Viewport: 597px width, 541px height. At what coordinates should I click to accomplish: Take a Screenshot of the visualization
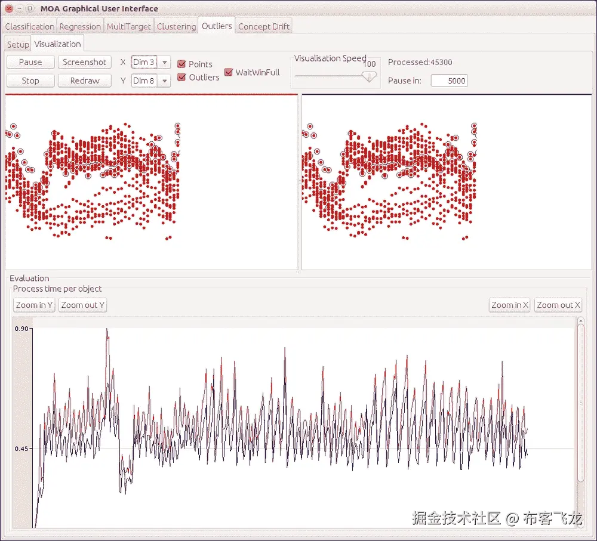pos(85,62)
